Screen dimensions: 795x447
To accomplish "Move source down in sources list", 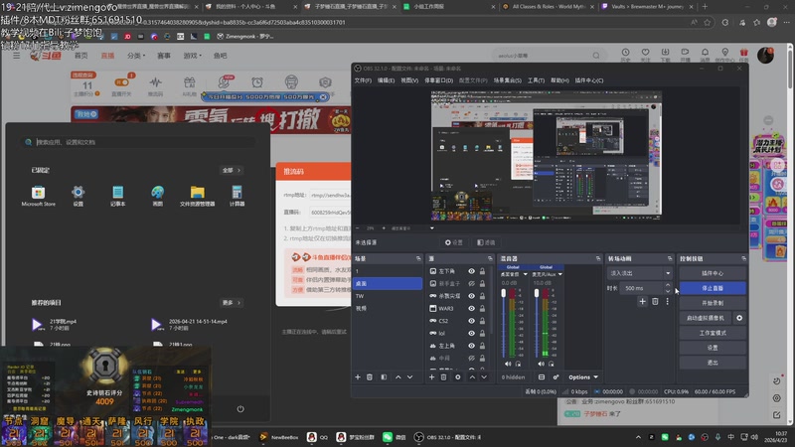I will tap(484, 377).
